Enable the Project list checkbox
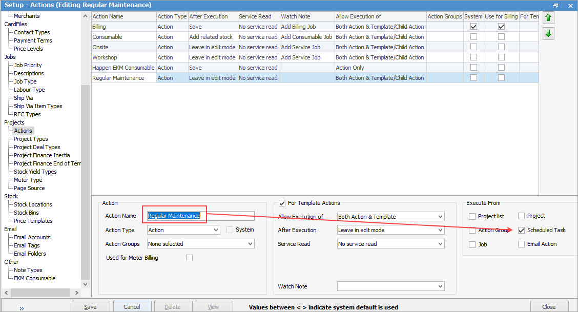This screenshot has height=312, width=578. [472, 216]
